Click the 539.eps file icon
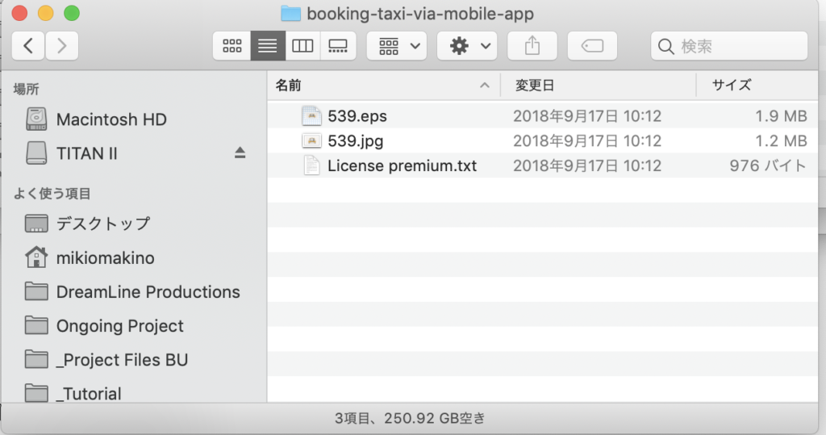The width and height of the screenshot is (826, 435). (311, 116)
